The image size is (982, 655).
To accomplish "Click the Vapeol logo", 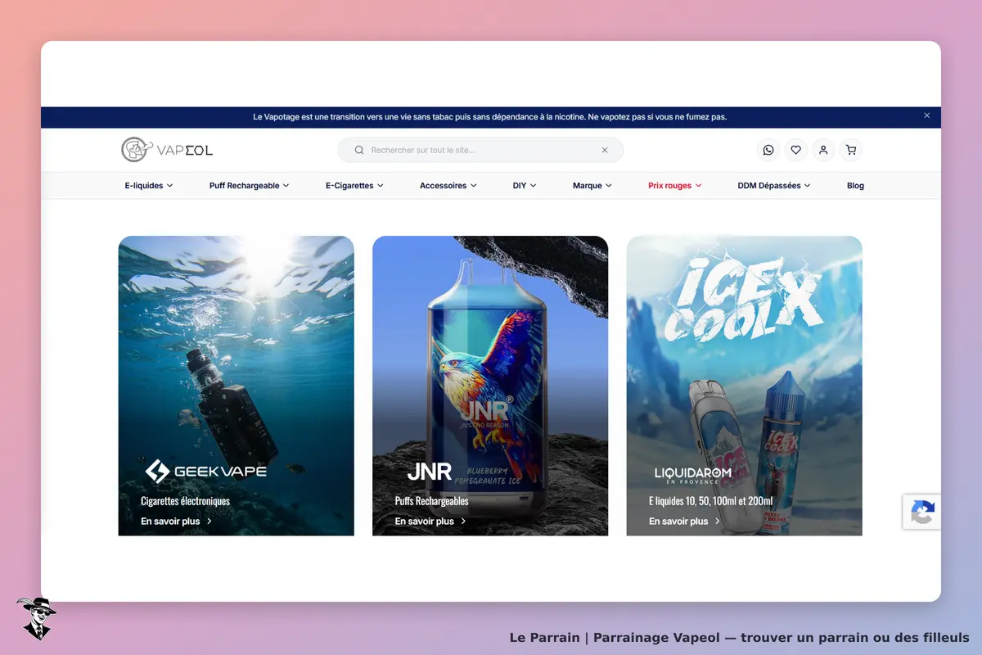I will coord(167,150).
